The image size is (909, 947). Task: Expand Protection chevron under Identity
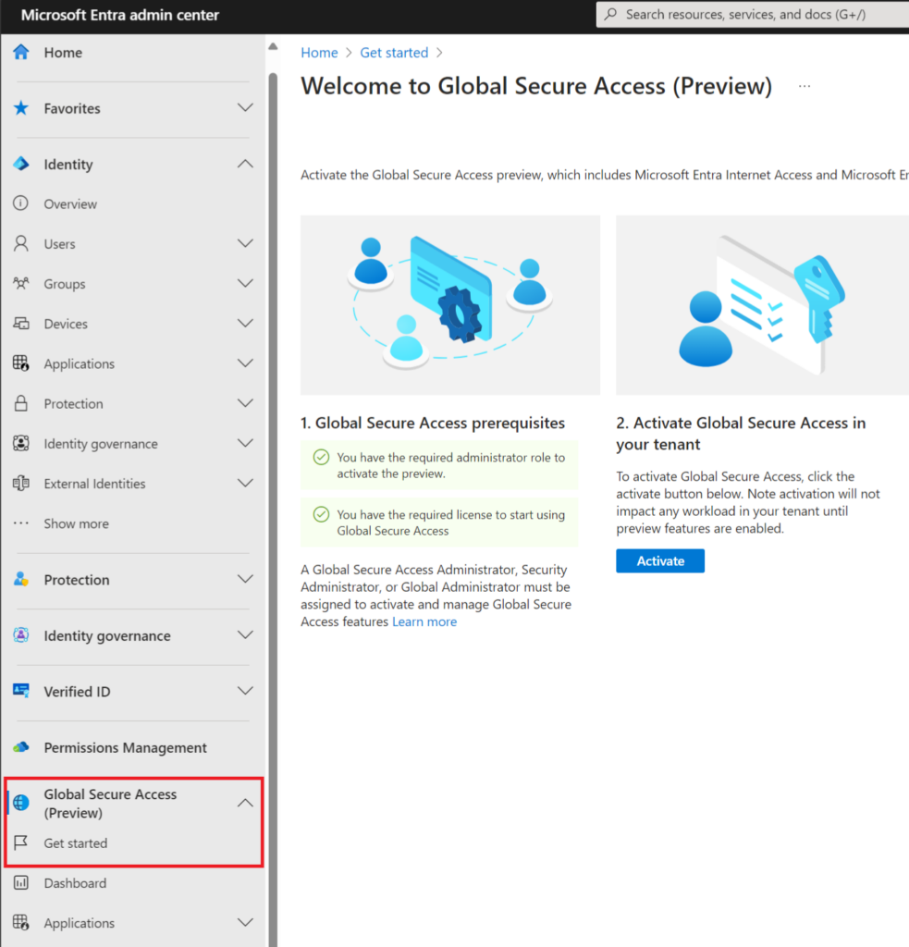245,403
